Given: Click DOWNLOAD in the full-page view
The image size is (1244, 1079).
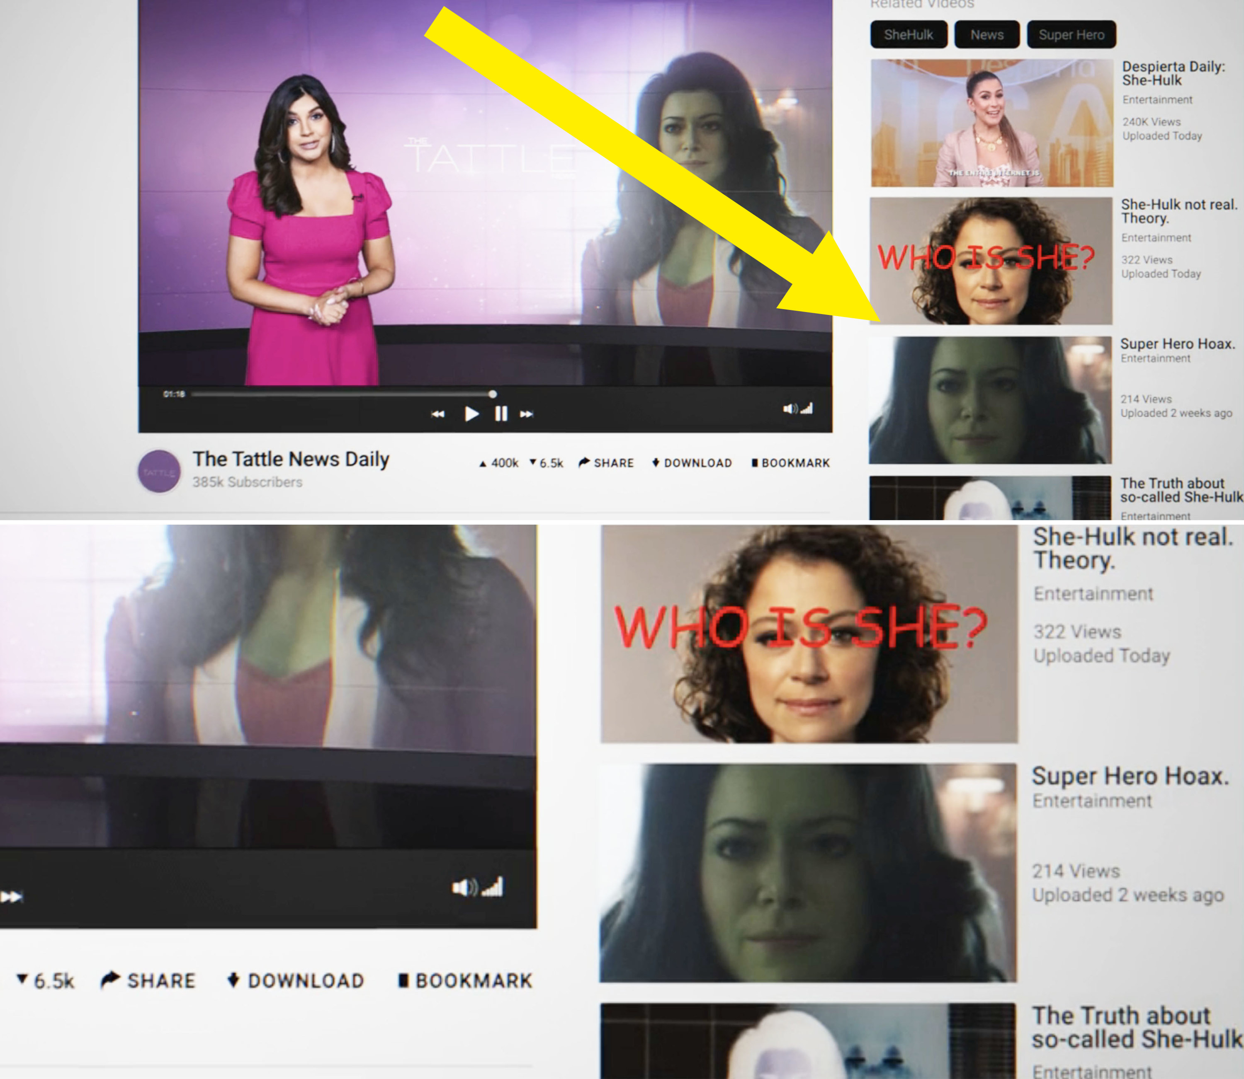Looking at the screenshot, I should coord(692,463).
